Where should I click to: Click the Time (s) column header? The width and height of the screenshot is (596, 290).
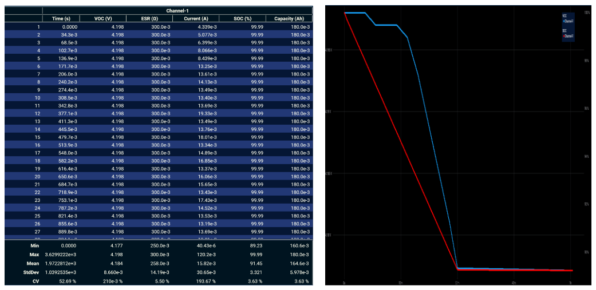coord(61,18)
